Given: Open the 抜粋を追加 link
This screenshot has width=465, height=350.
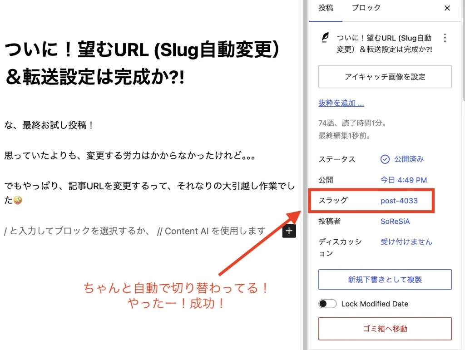Looking at the screenshot, I should (341, 103).
